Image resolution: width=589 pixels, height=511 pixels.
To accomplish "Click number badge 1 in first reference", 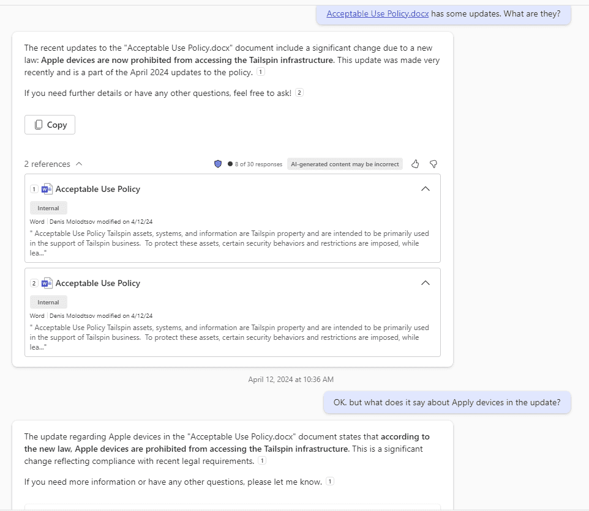I will (34, 189).
